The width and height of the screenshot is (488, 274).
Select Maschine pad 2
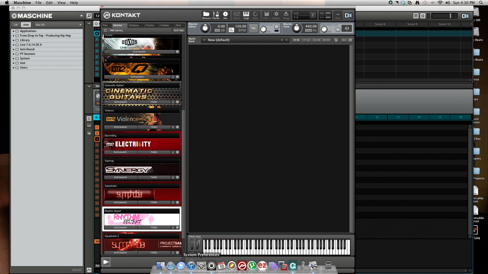97,133
